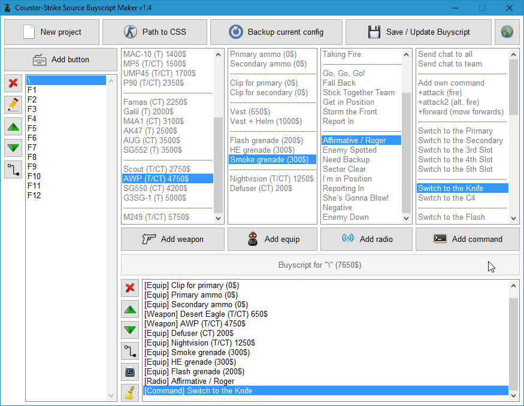Select Flash grenade (200$) in equip list
The width and height of the screenshot is (524, 406).
click(x=272, y=140)
